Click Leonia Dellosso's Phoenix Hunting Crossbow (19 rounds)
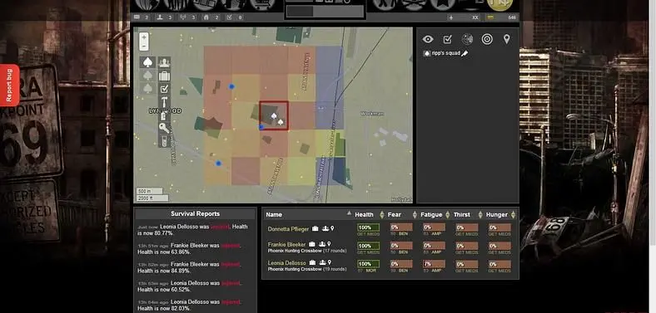 coord(307,269)
